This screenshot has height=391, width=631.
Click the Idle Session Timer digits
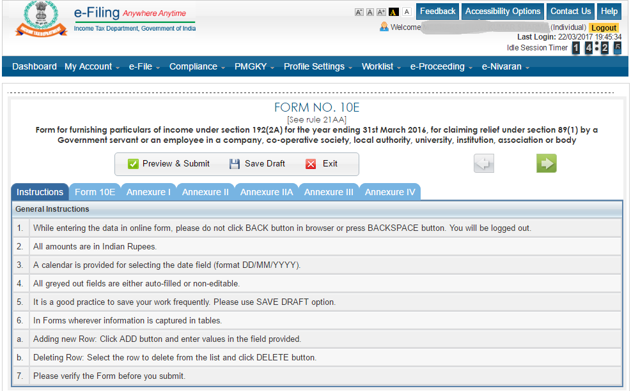coord(596,48)
